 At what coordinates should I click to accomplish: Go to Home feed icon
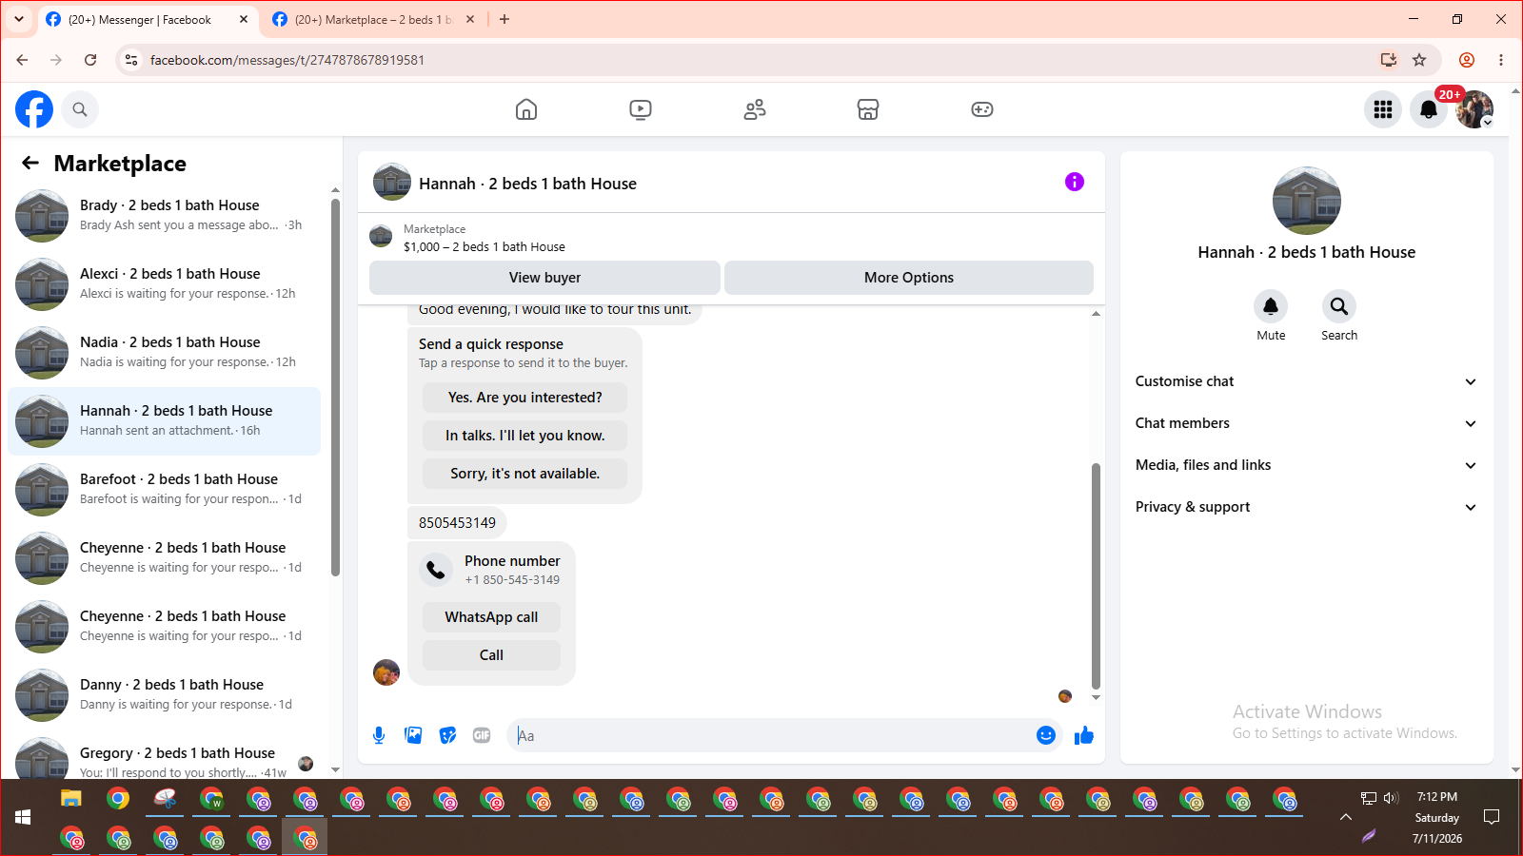tap(526, 109)
